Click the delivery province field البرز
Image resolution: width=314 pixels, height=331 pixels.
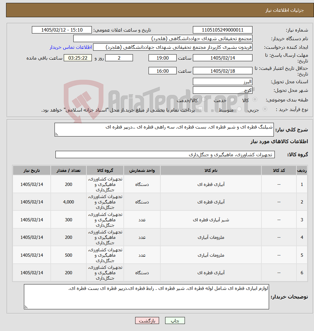pyautogui.click(x=223, y=82)
